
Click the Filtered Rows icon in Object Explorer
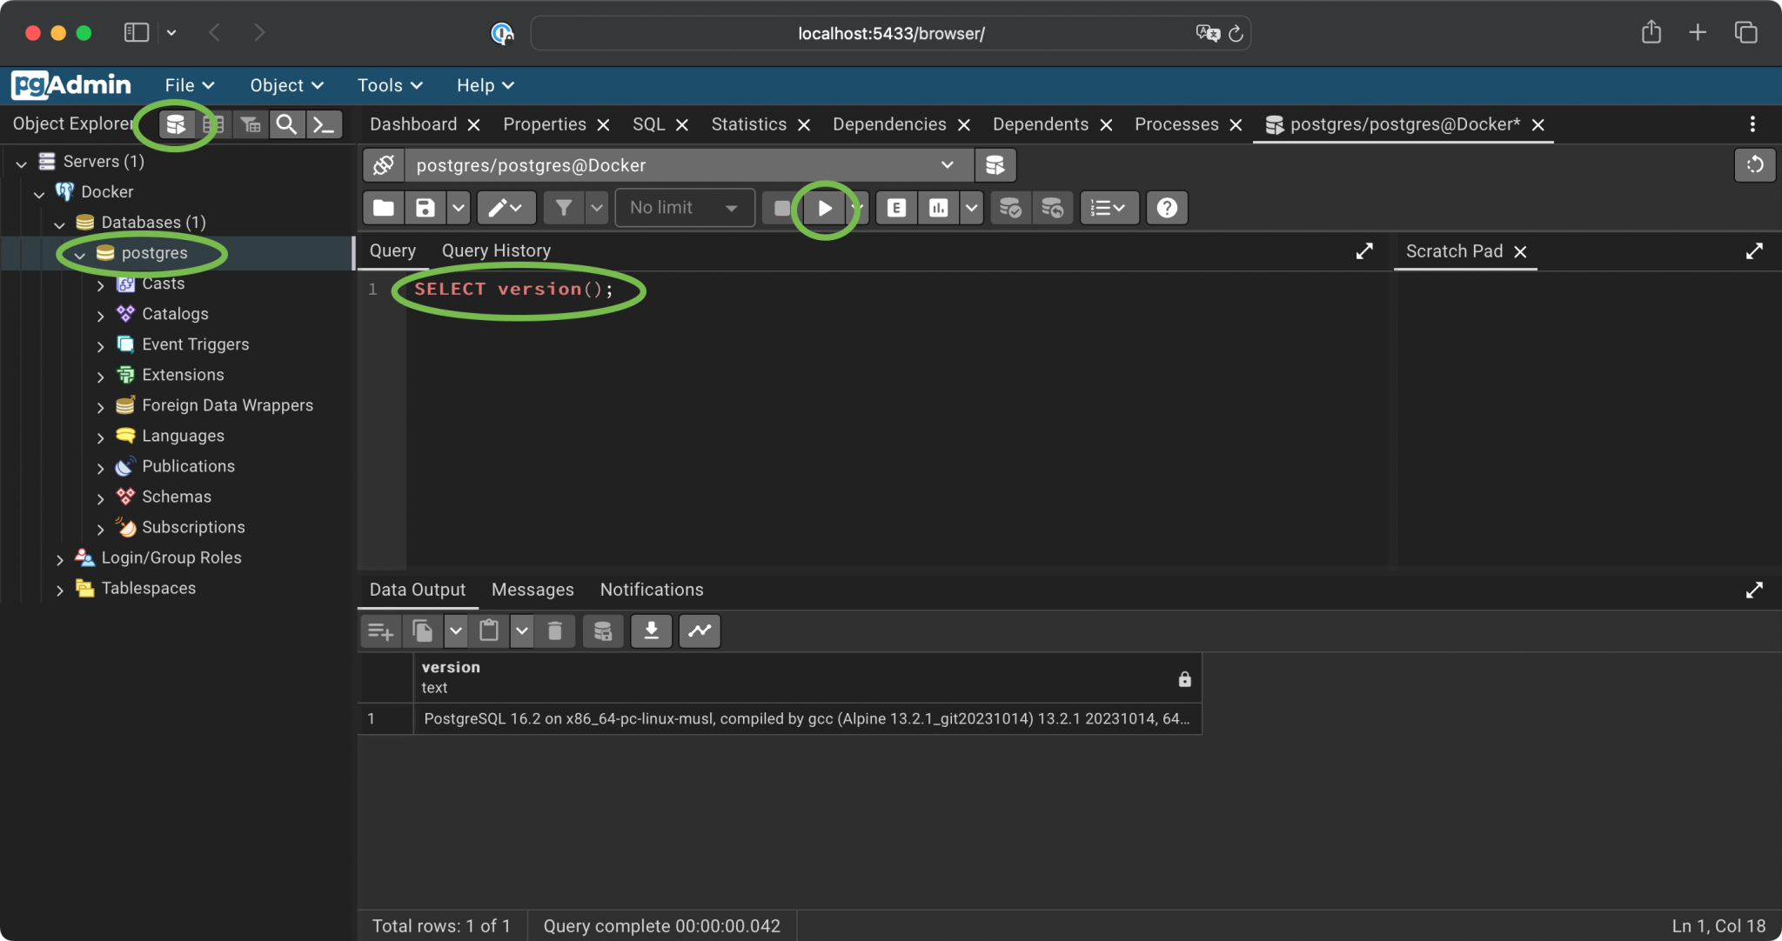click(251, 124)
